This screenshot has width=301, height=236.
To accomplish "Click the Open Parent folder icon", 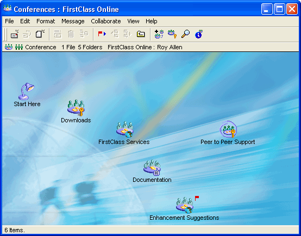I will tap(141, 34).
